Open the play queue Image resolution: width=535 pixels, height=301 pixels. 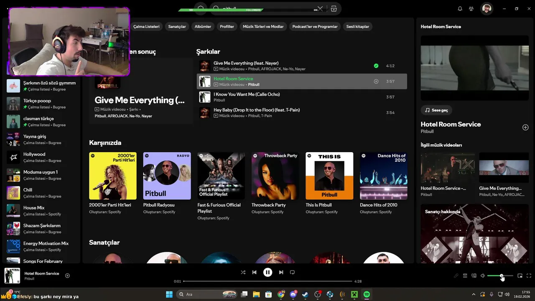click(465, 276)
